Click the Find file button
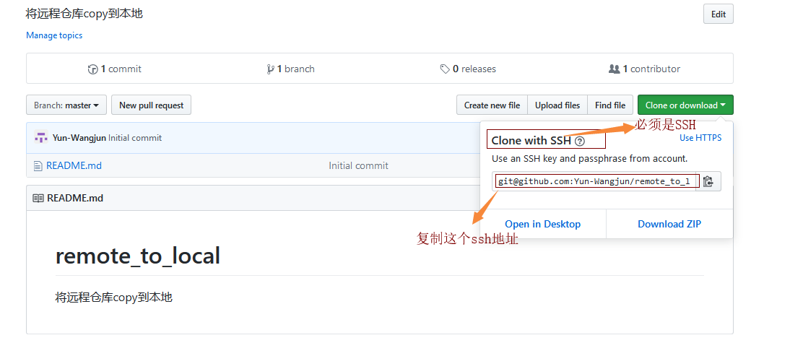The height and width of the screenshot is (356, 790). click(610, 105)
